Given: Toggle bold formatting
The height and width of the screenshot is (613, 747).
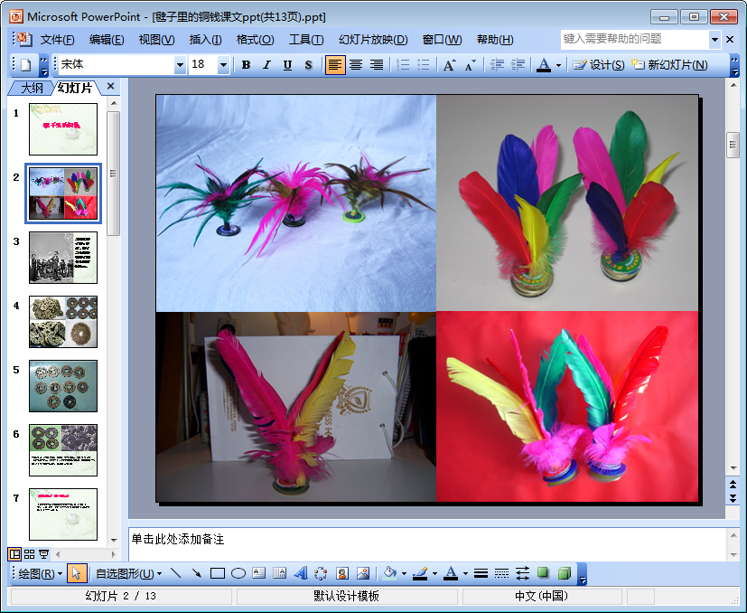Looking at the screenshot, I should pyautogui.click(x=246, y=65).
